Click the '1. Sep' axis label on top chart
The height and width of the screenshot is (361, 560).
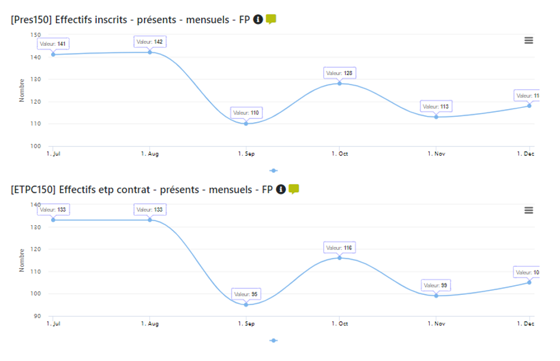(246, 153)
